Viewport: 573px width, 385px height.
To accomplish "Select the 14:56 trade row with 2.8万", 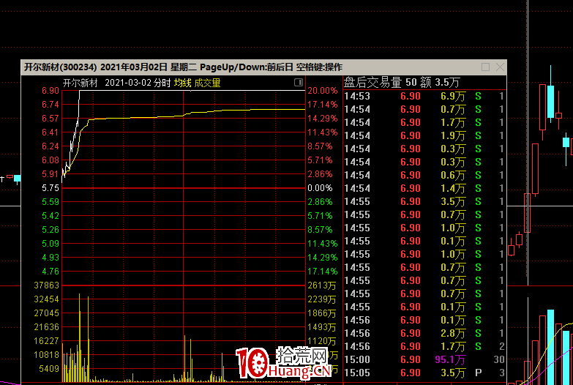I will click(424, 333).
